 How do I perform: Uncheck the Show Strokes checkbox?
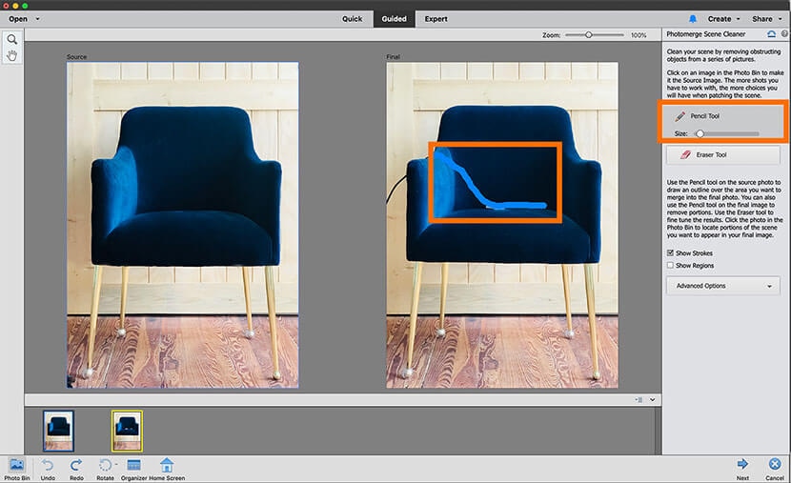(x=671, y=252)
